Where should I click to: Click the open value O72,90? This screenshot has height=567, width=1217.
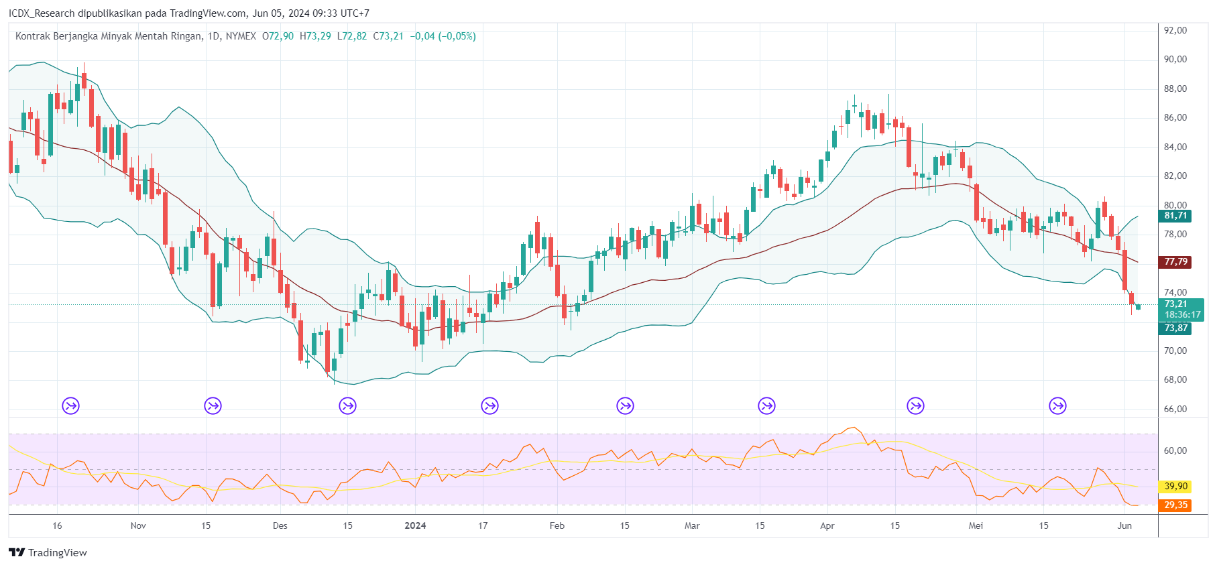tap(278, 36)
